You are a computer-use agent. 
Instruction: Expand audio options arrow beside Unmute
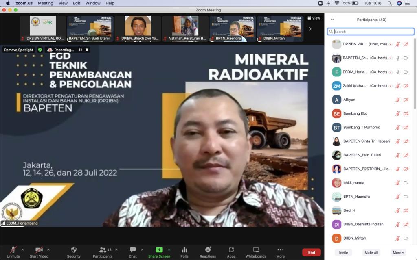point(22,250)
